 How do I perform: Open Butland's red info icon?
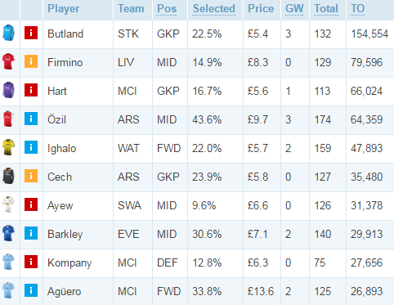[31, 33]
